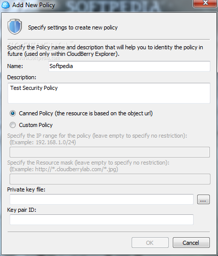Image resolution: width=218 pixels, height=256 pixels.
Task: Focus the Key pair ID field
Action: click(102, 219)
